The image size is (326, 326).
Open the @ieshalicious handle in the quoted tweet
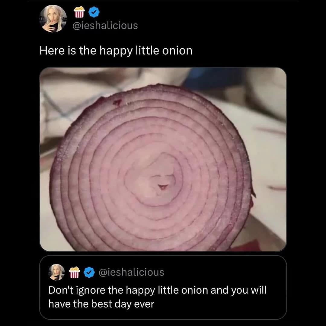[x=132, y=272]
